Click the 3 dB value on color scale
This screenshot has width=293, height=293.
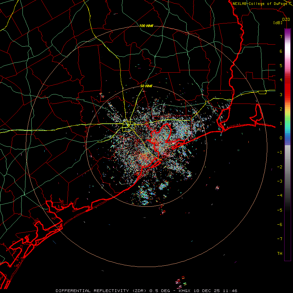pos(281,94)
